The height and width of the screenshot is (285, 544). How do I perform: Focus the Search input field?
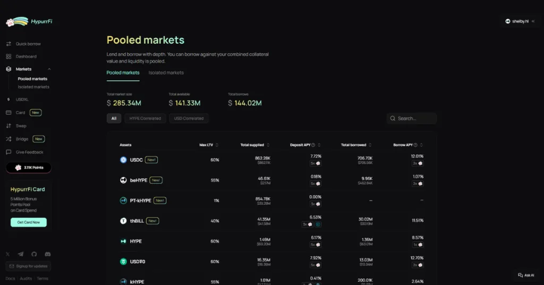coord(414,119)
